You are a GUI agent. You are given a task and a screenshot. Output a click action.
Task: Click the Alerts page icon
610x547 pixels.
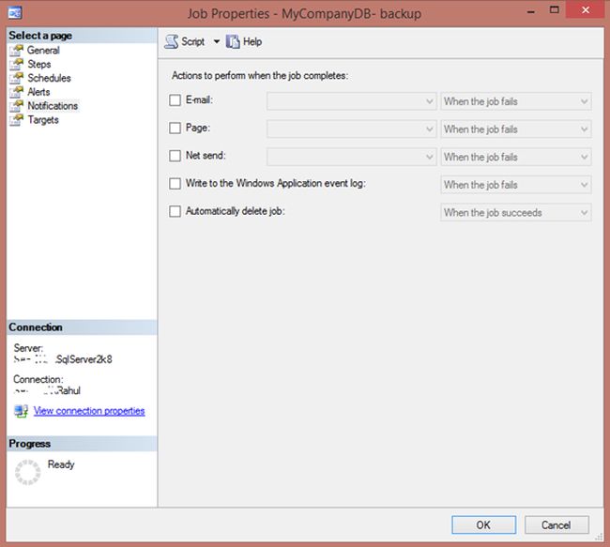point(16,92)
